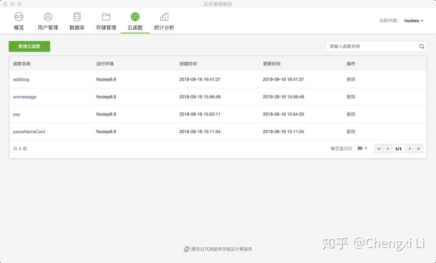Click the 创建时间 column header
Viewport: 436px width, 263px height.
(188, 64)
